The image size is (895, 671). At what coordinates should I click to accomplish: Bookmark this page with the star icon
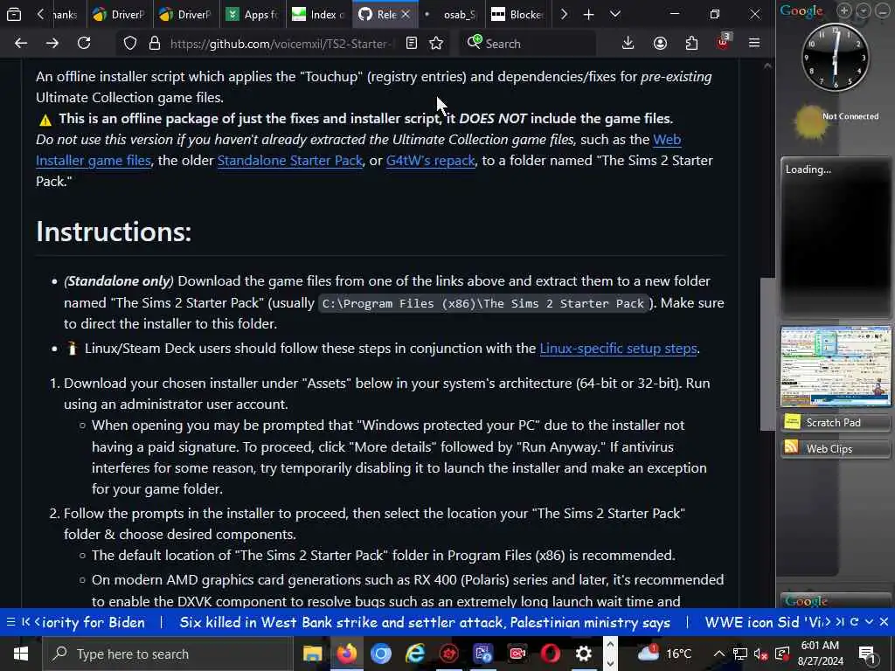437,44
